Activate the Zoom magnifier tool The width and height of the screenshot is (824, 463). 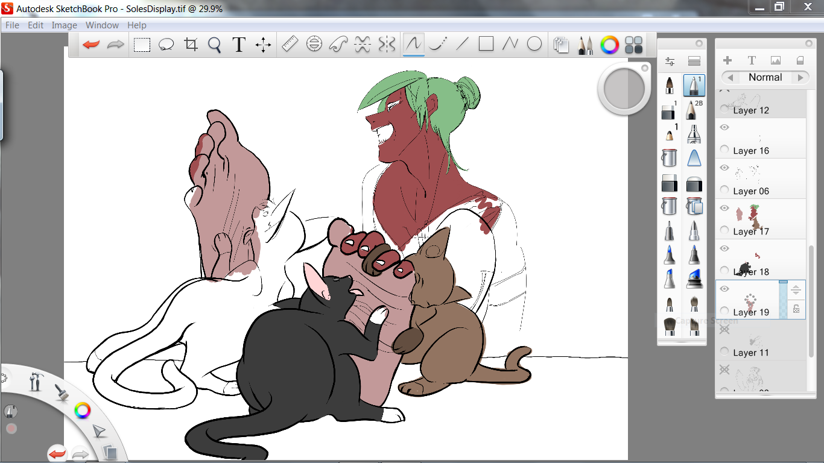(x=215, y=45)
